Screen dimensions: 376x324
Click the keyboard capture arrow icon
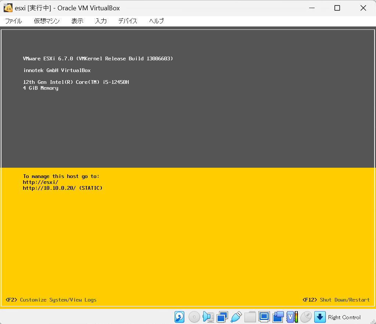[x=320, y=317]
